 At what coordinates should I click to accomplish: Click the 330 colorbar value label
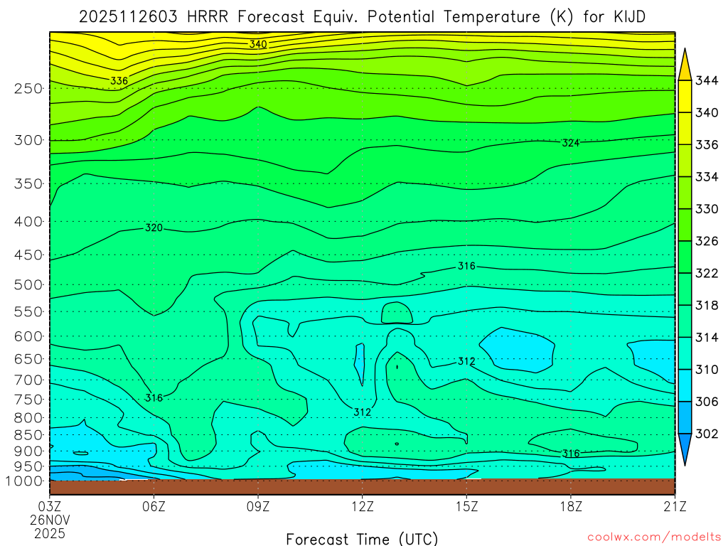click(x=707, y=209)
